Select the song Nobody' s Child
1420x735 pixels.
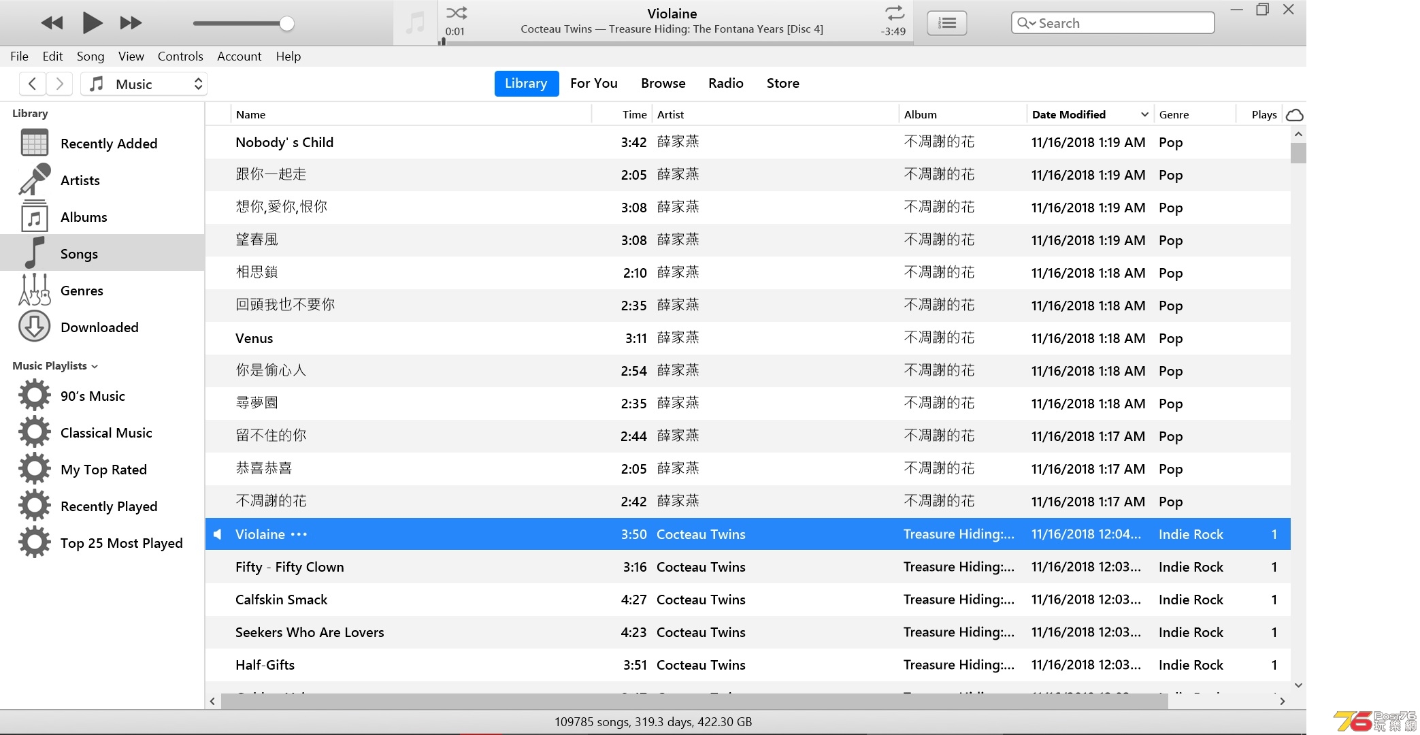[748, 142]
